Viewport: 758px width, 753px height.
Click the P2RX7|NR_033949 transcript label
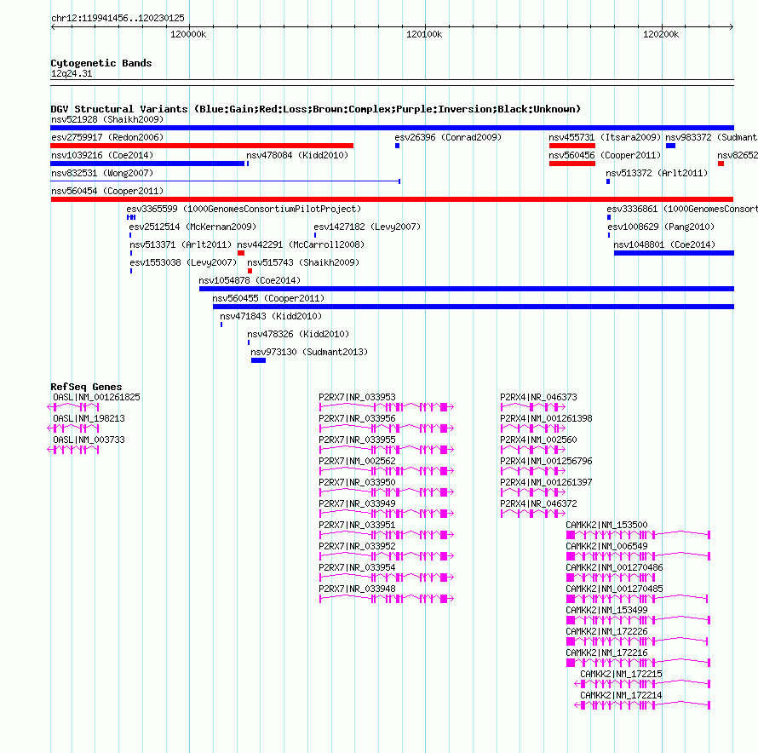click(357, 503)
